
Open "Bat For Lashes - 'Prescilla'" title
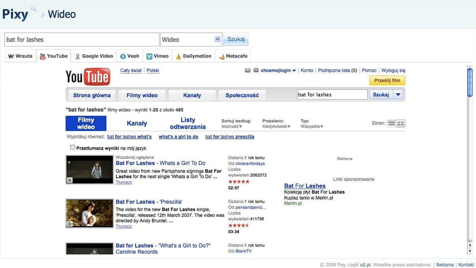pyautogui.click(x=149, y=202)
